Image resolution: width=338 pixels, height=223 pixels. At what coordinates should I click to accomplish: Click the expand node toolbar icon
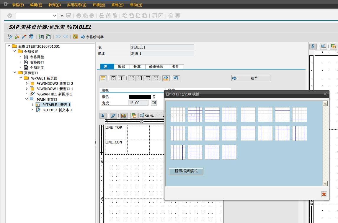point(41,37)
